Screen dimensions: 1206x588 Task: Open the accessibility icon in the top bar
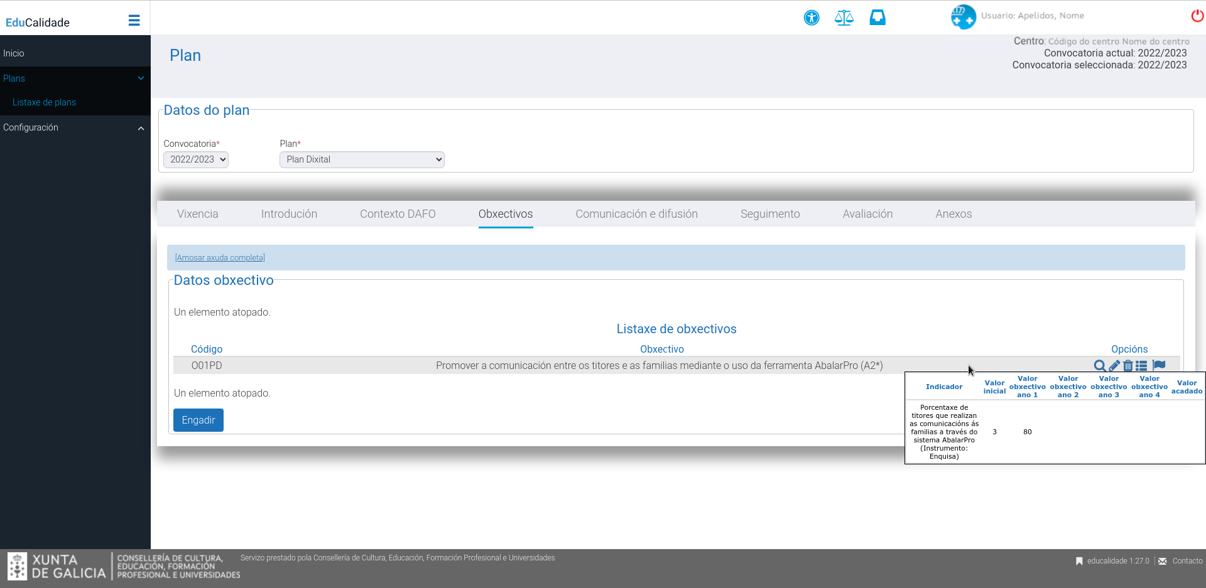pyautogui.click(x=811, y=18)
